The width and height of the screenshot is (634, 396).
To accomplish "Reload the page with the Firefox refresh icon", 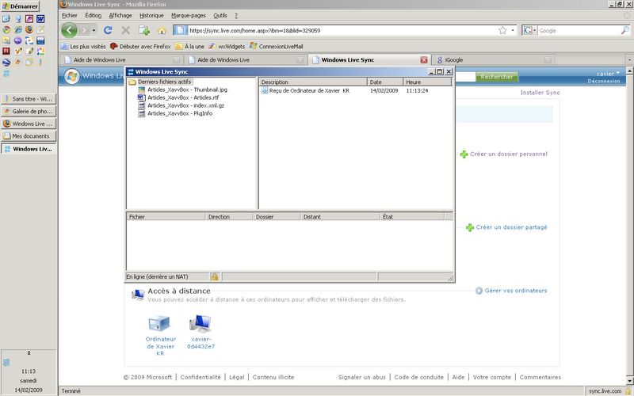I will pos(108,30).
